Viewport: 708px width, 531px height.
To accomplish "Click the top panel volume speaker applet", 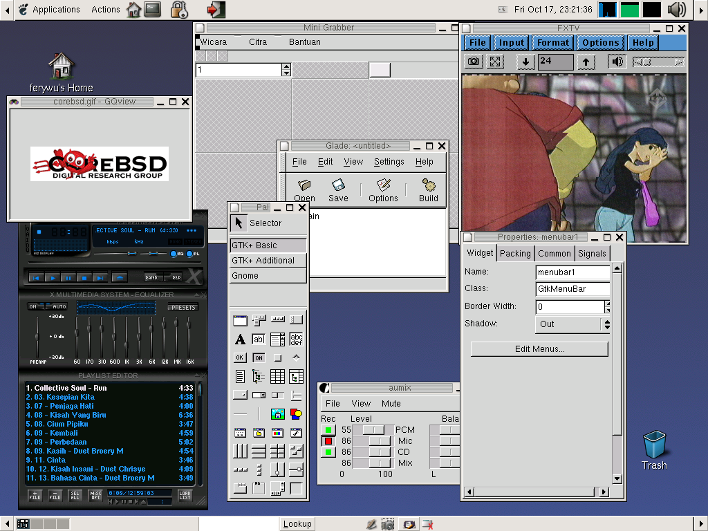I will point(676,10).
